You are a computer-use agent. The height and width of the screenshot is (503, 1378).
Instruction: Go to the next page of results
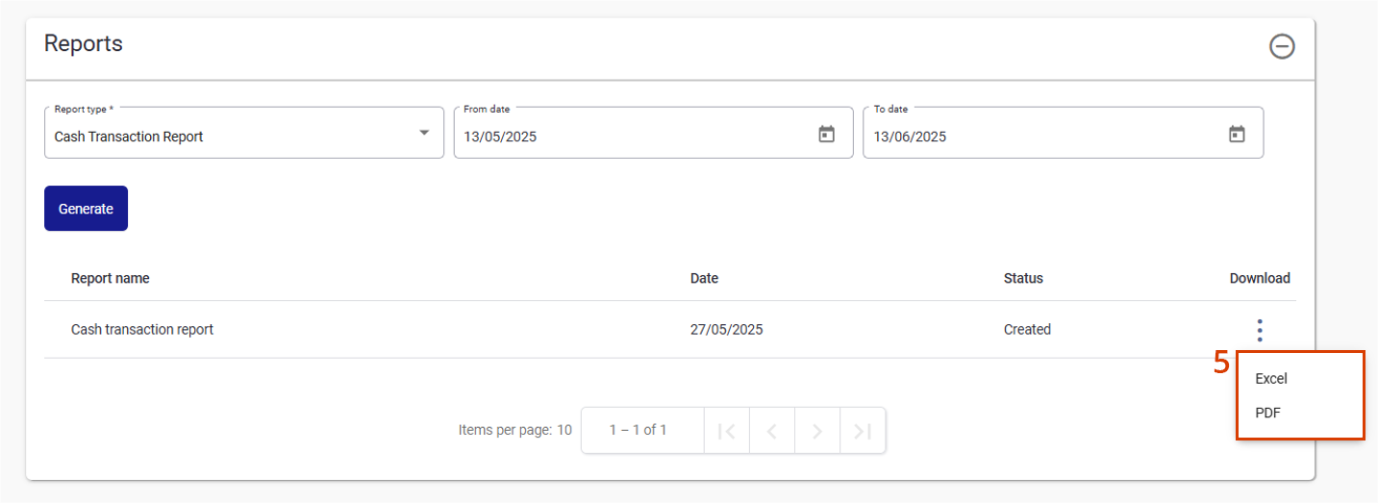[817, 431]
